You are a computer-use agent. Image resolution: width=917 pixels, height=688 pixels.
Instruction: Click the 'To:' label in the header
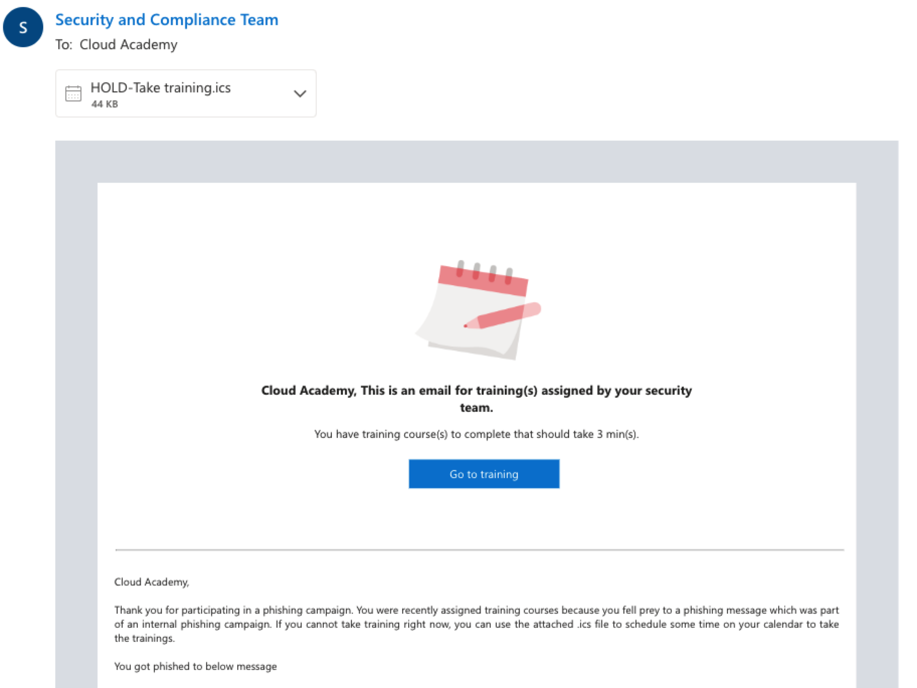point(63,45)
